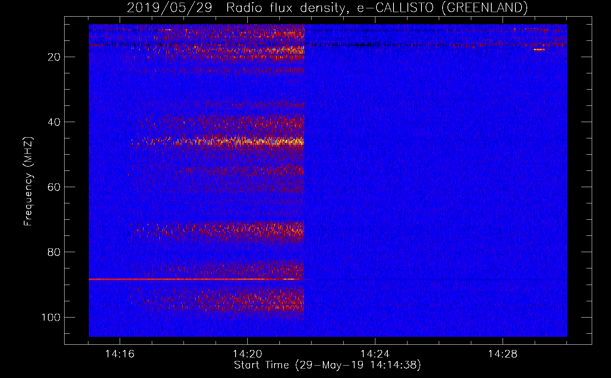The height and width of the screenshot is (378, 611).
Task: Click the 14:28 time tick label
Action: tap(503, 354)
